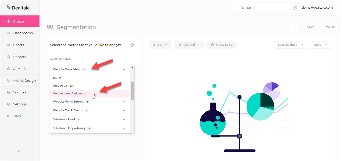Screen dimensions: 342x161
Task: Open the Bar chart type dropdown
Action: point(160,45)
